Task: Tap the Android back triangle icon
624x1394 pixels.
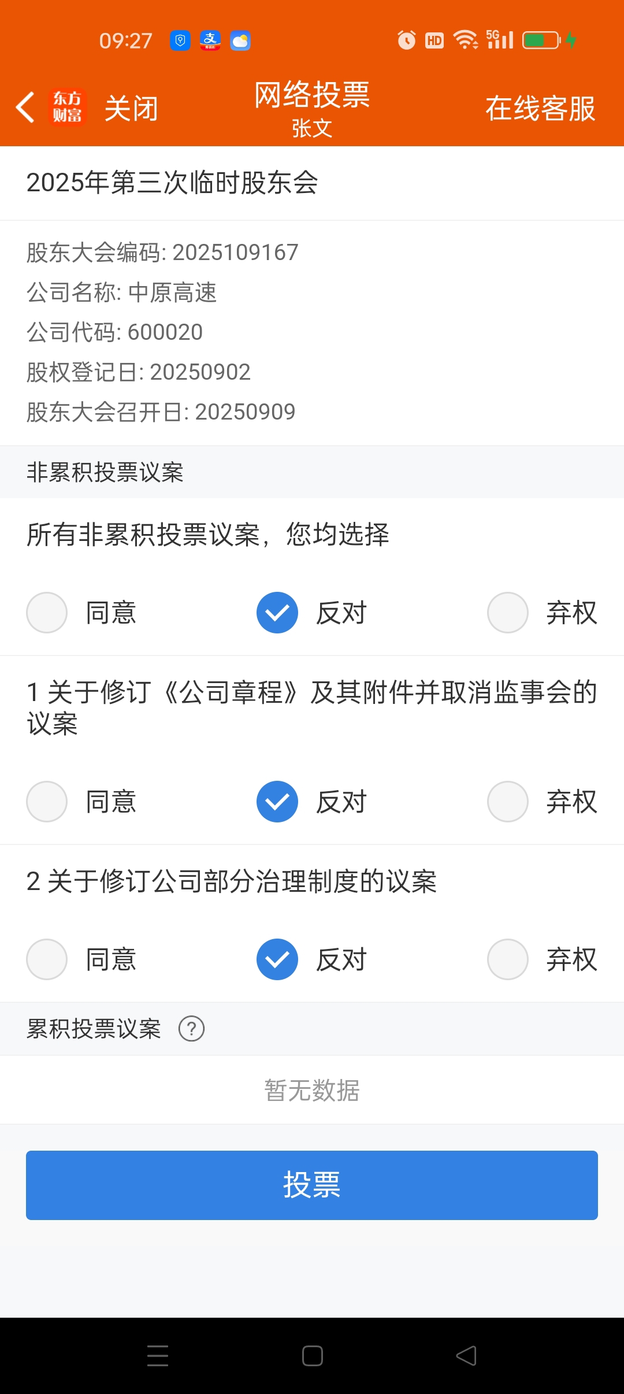Action: 466,1356
